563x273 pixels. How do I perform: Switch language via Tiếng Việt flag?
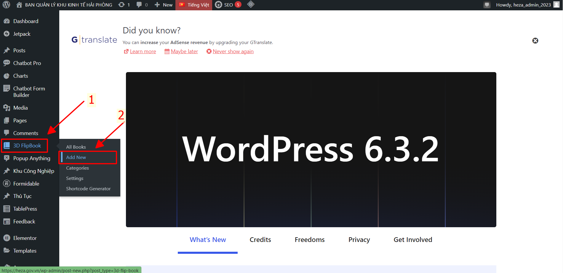pyautogui.click(x=194, y=5)
